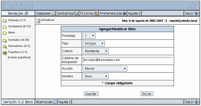Screen dimensions: 201x106
Task: Click Acerca de in bottom bar
Action: pos(46,102)
